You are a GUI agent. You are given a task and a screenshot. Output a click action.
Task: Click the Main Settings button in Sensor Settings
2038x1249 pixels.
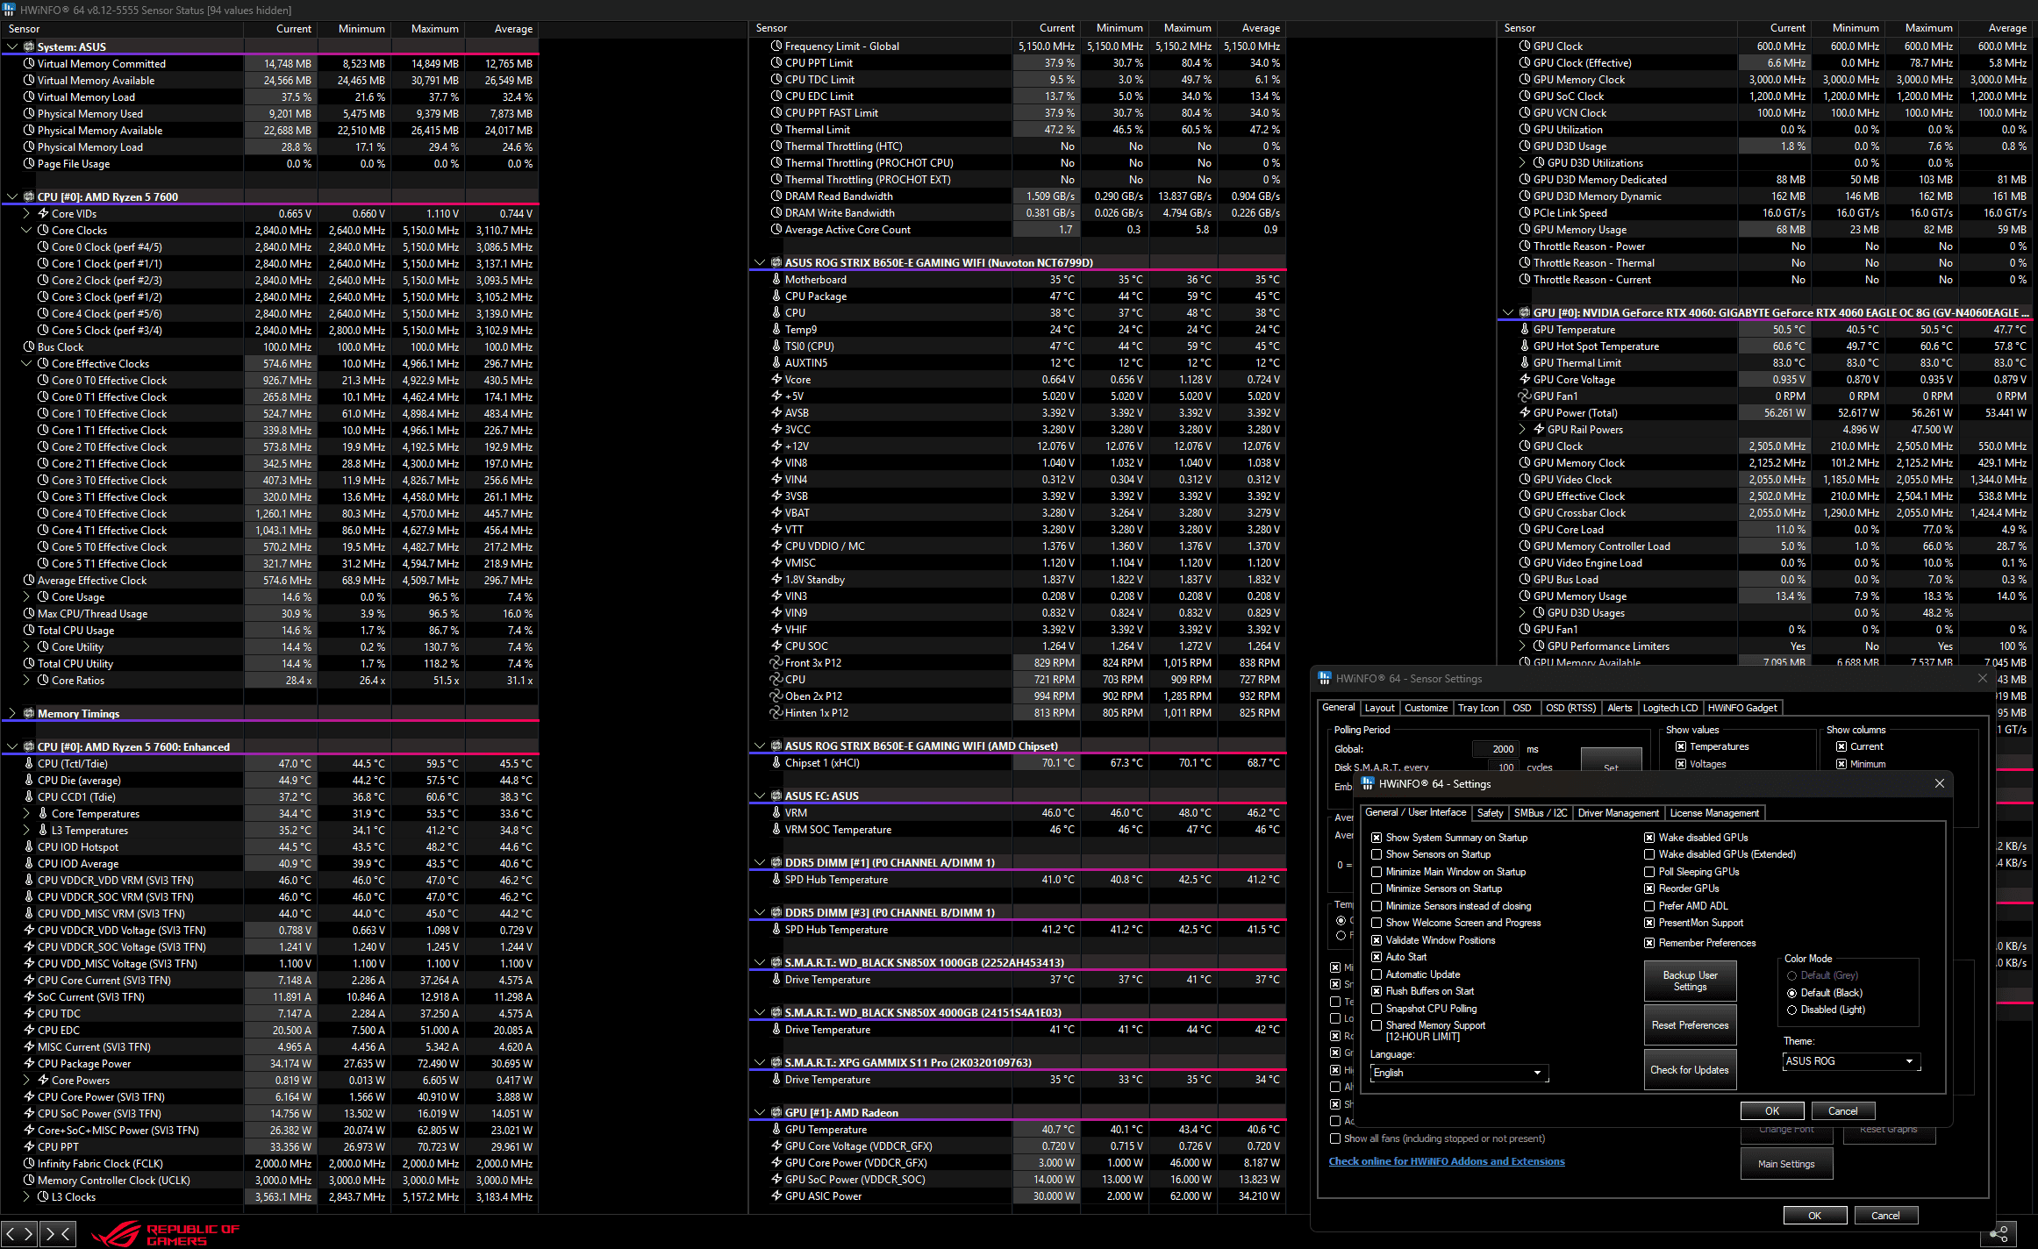pos(1786,1164)
